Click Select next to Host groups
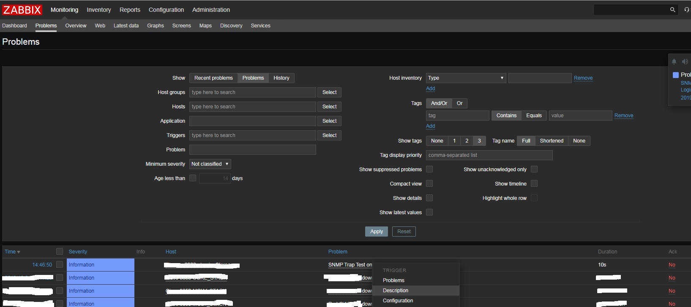Image resolution: width=691 pixels, height=307 pixels. [329, 92]
